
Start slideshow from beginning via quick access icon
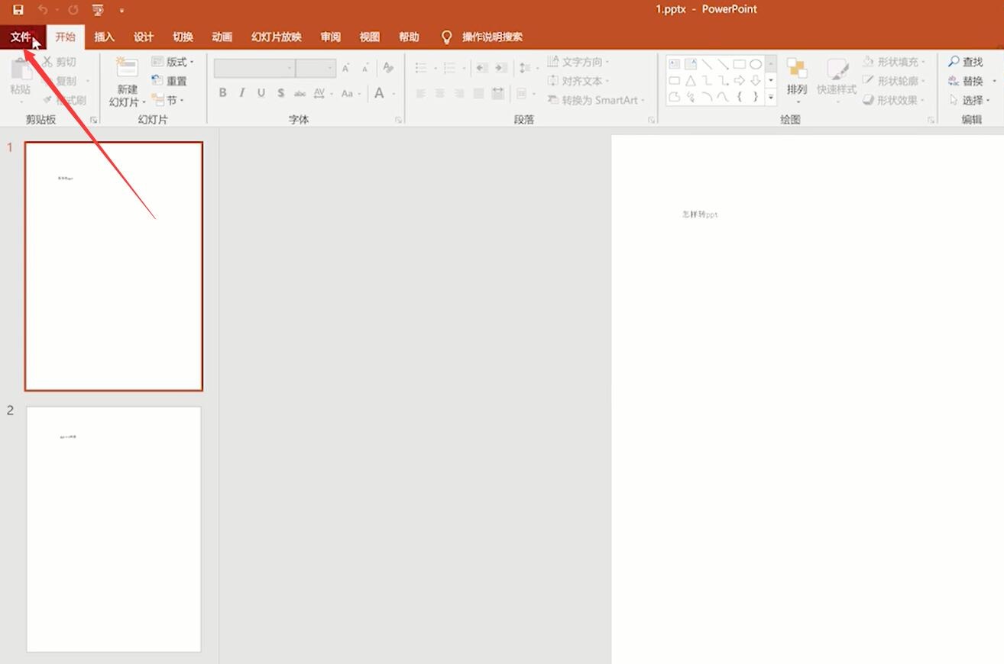(x=98, y=10)
